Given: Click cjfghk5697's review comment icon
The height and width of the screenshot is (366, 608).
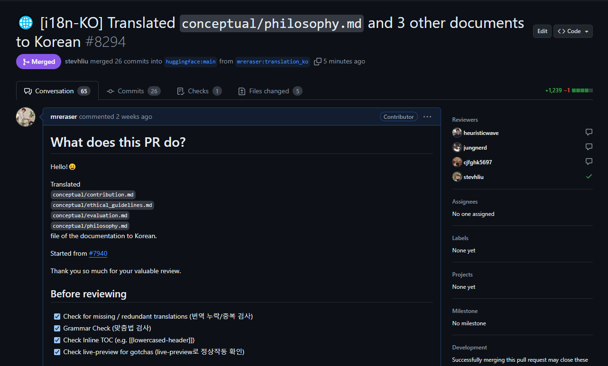Looking at the screenshot, I should [x=589, y=162].
